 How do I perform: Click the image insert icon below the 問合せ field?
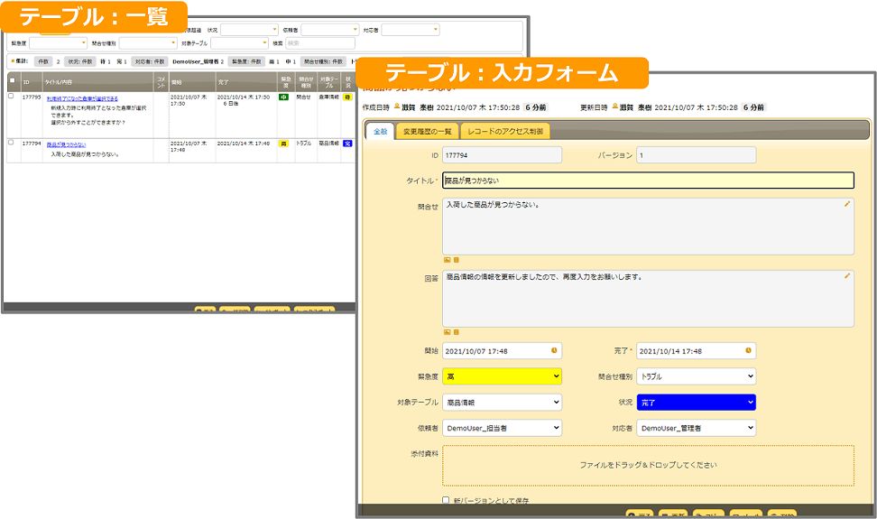[447, 260]
